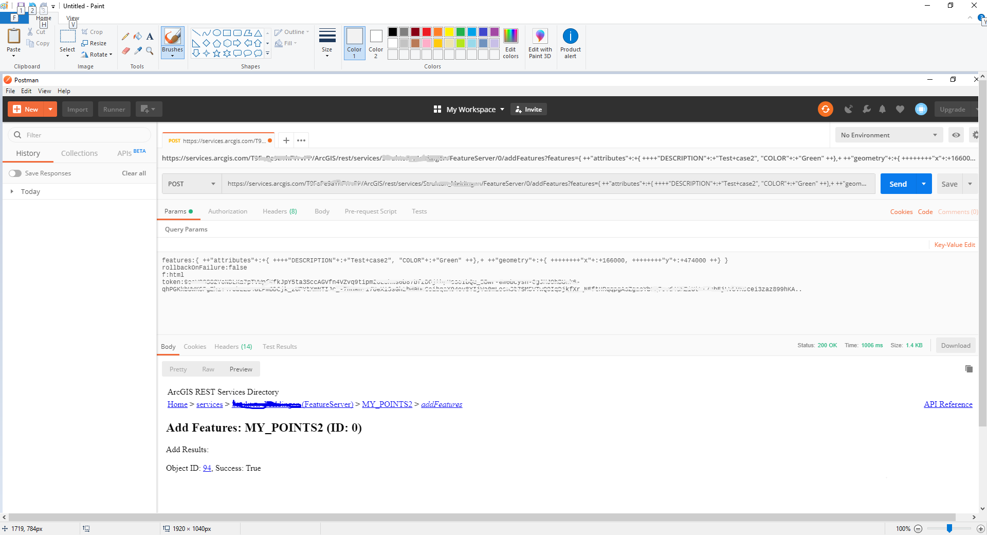The height and width of the screenshot is (535, 987).
Task: Open the Postman user avatar
Action: pos(921,109)
